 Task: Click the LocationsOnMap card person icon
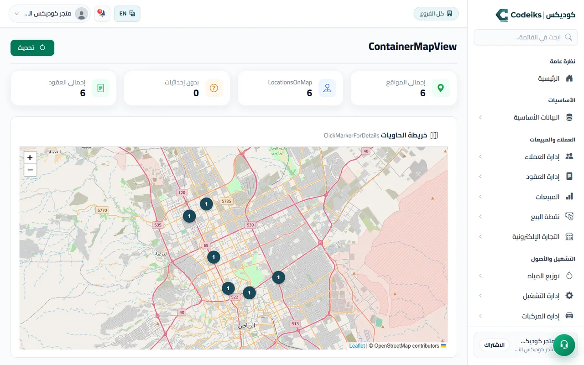pyautogui.click(x=327, y=88)
